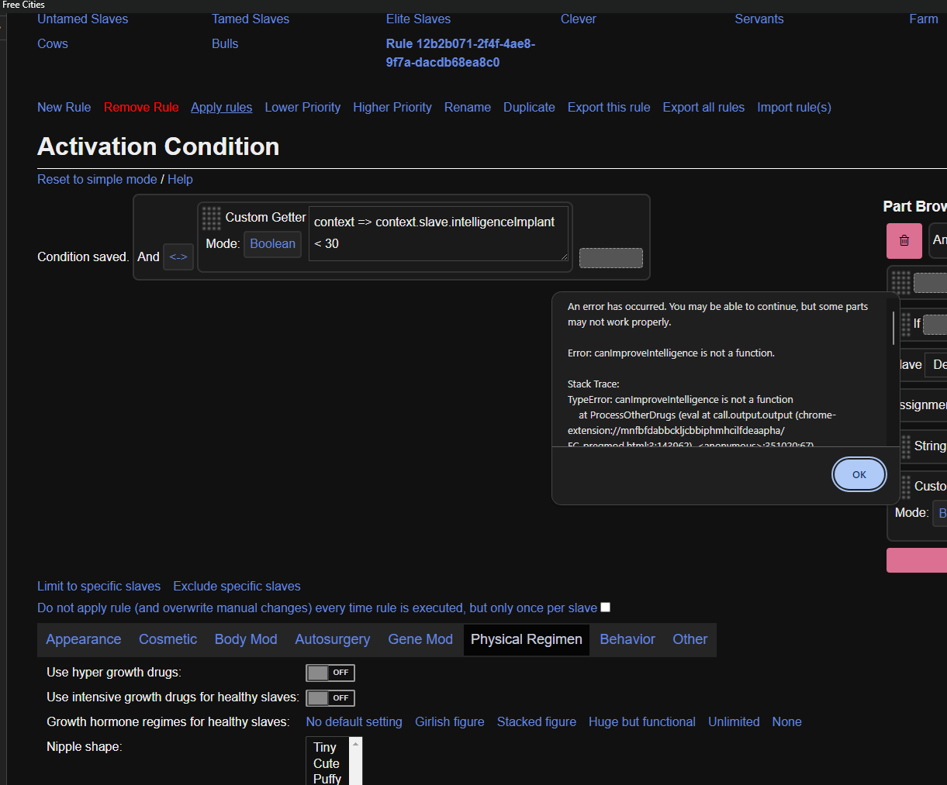Click the top drag handle in Part Browser
The height and width of the screenshot is (785, 947).
point(900,283)
